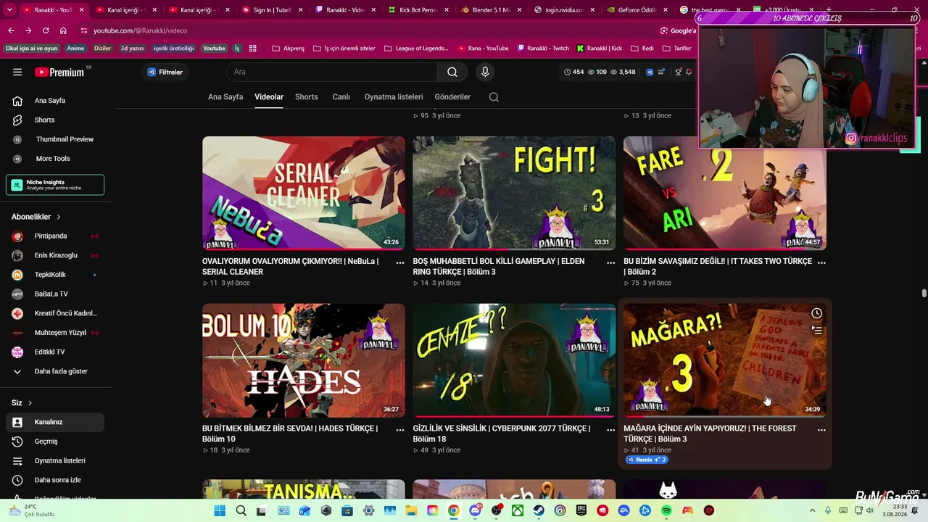Open options for Elden Ring Bölüm 3 video
928x522 pixels.
tap(610, 262)
